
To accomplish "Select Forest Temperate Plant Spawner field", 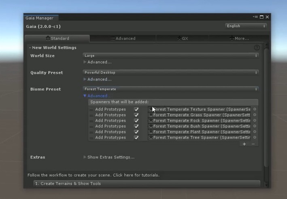I will [199, 132].
